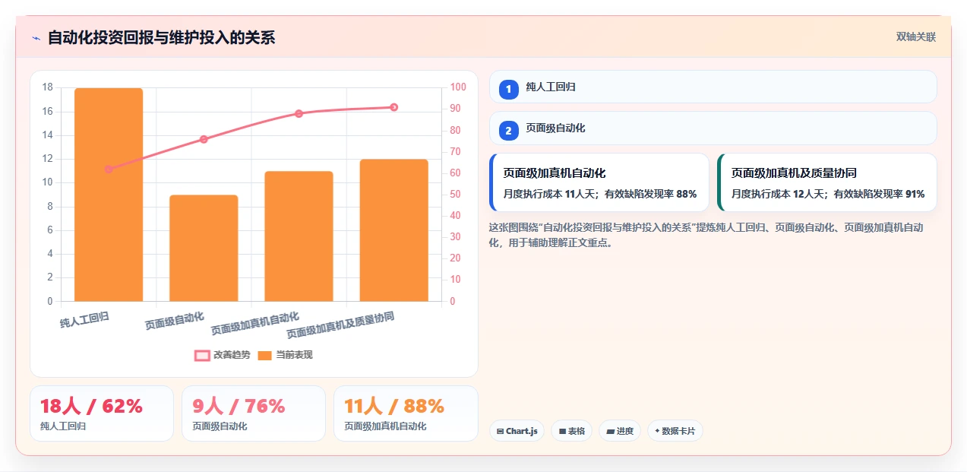Toggle the 当前表现 legend entry
Image resolution: width=967 pixels, height=472 pixels.
click(x=285, y=355)
